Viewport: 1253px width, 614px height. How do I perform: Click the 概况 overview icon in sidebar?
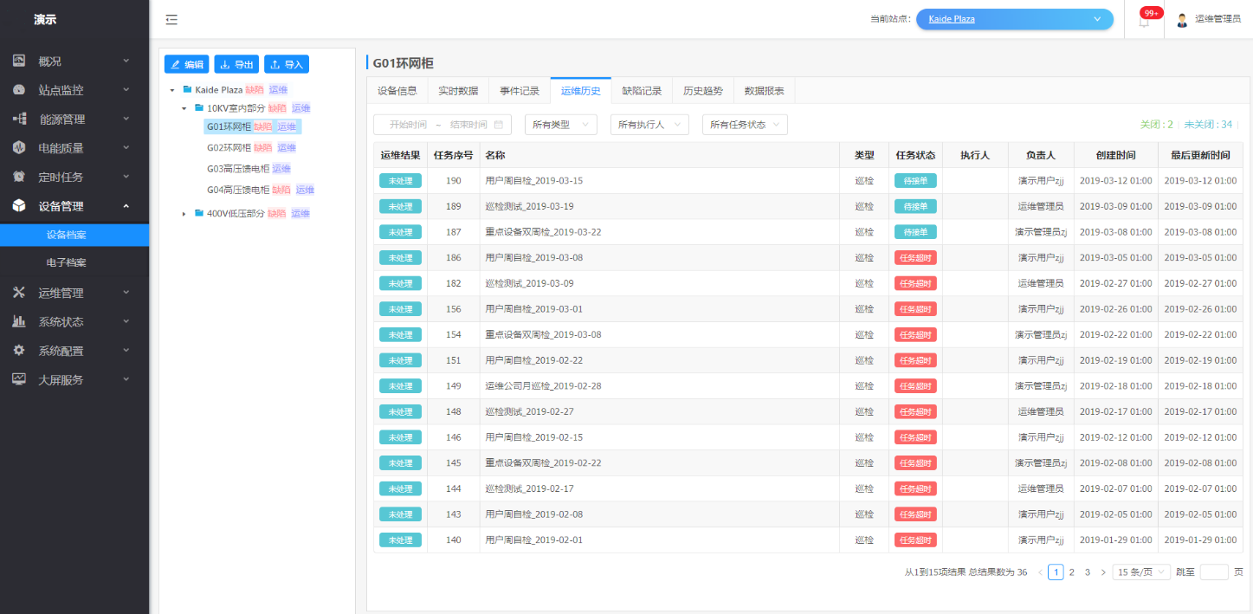pos(19,61)
